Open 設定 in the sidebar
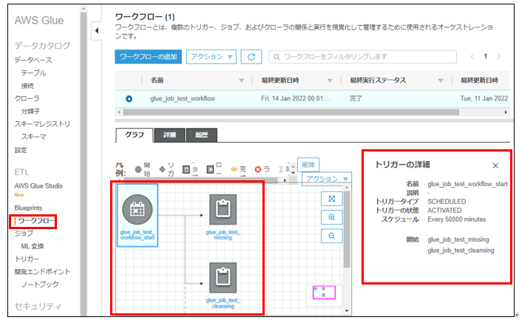The image size is (519, 320). point(21,150)
